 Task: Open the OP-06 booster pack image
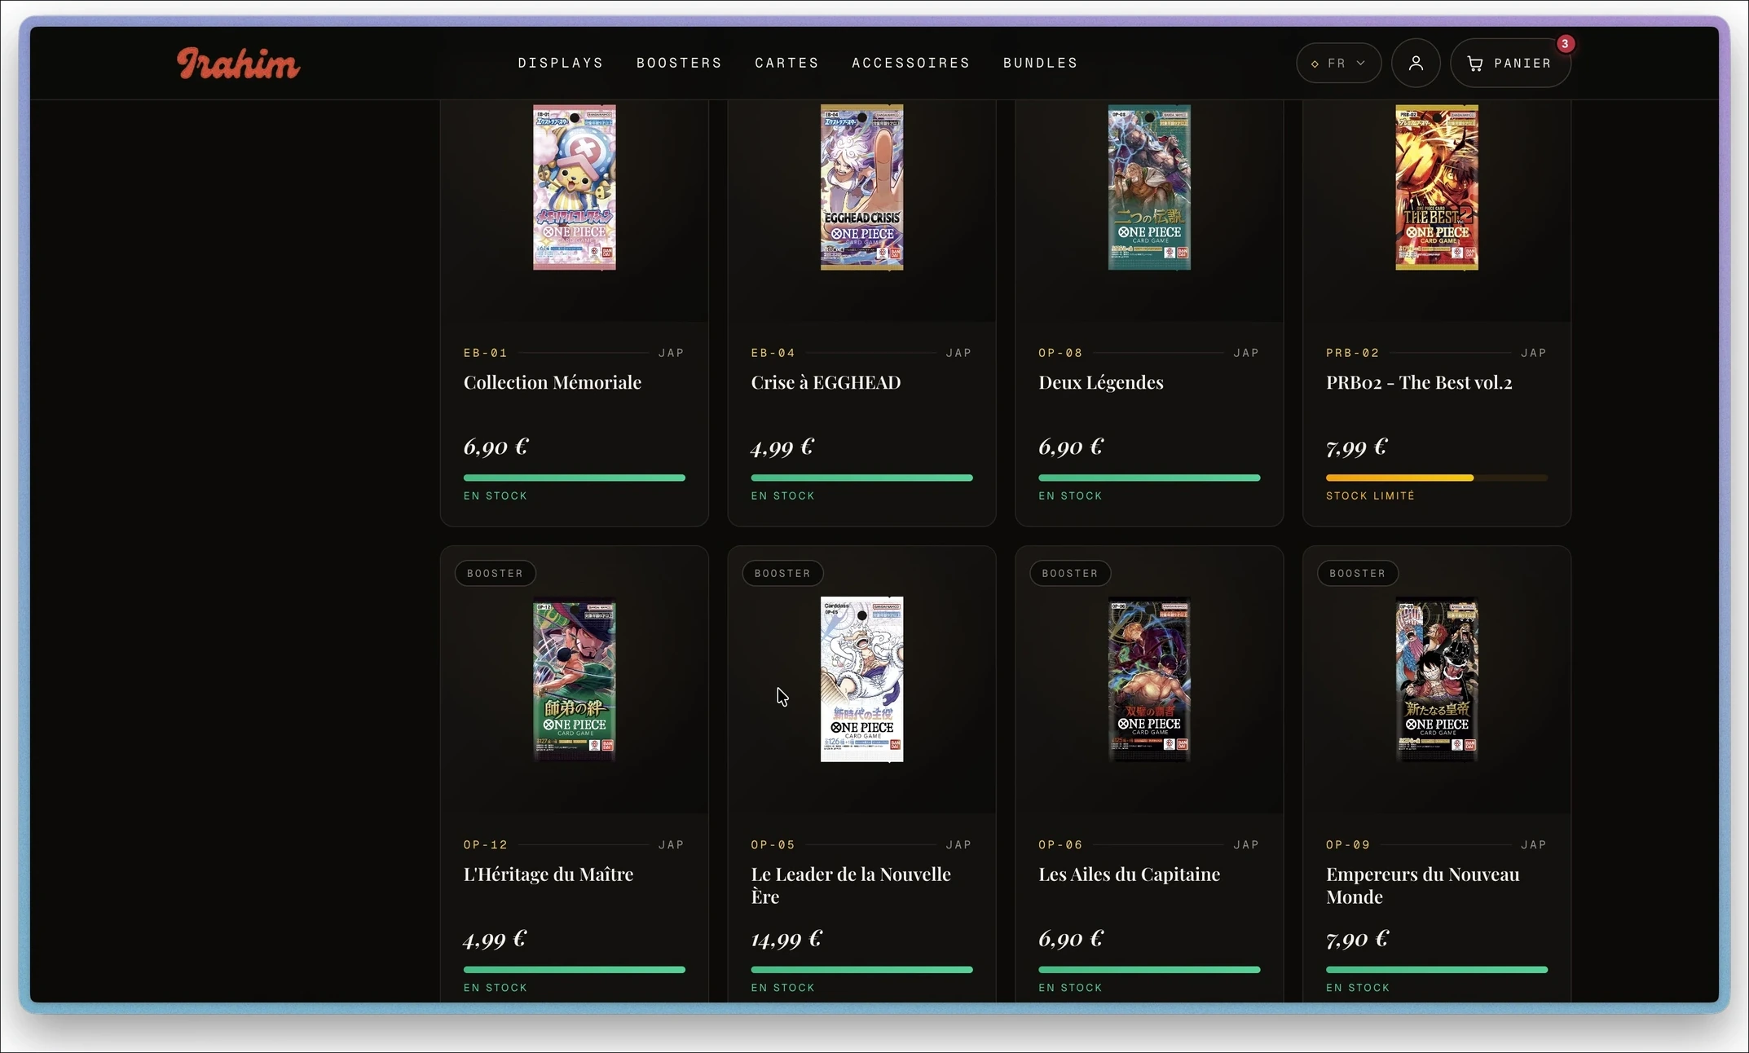click(x=1149, y=680)
